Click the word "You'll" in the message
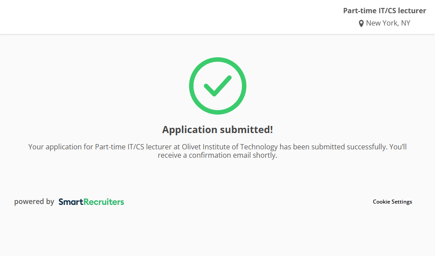 398,147
